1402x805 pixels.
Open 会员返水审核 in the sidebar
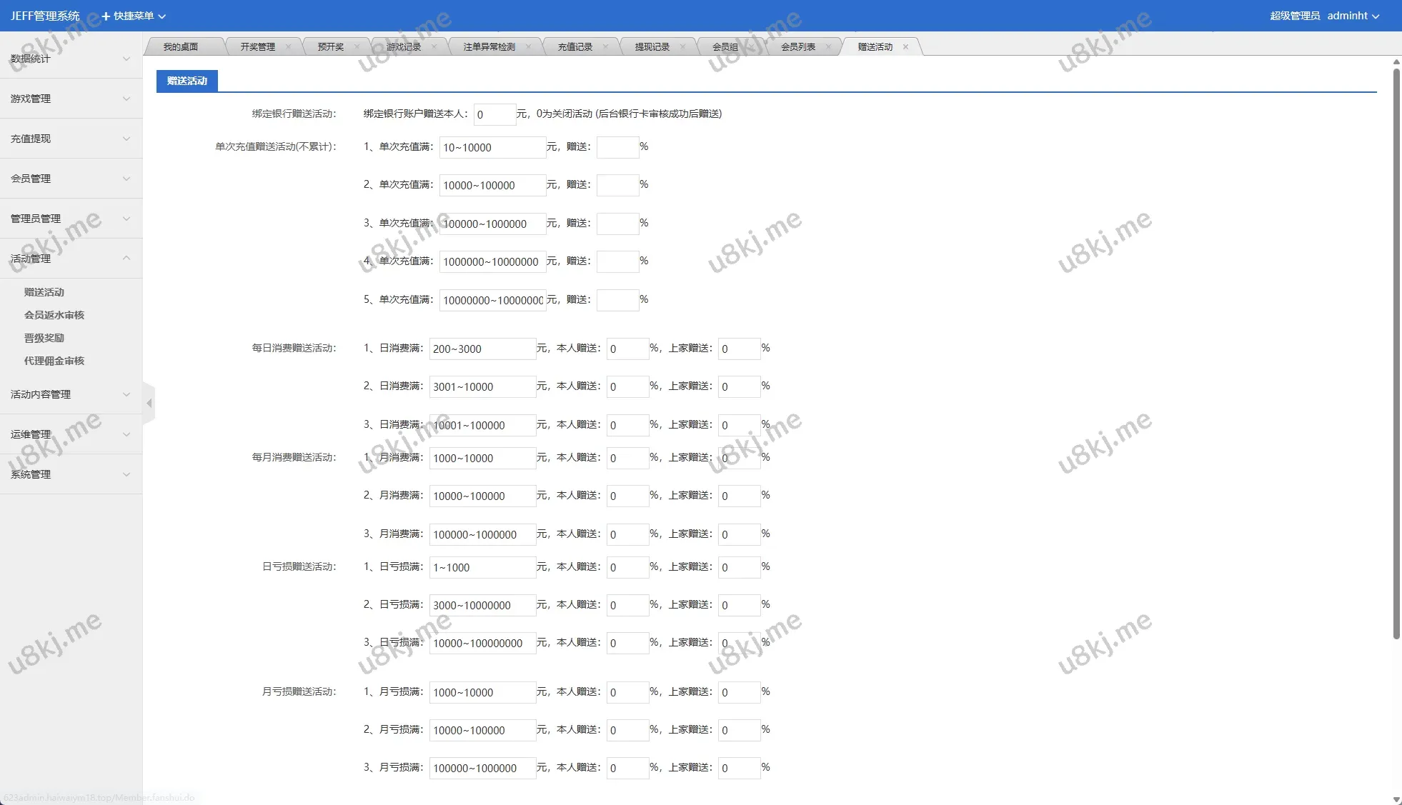pyautogui.click(x=54, y=315)
